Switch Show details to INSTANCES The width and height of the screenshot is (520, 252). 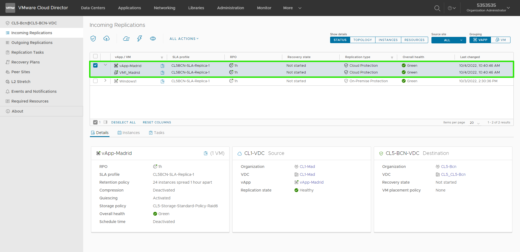388,40
